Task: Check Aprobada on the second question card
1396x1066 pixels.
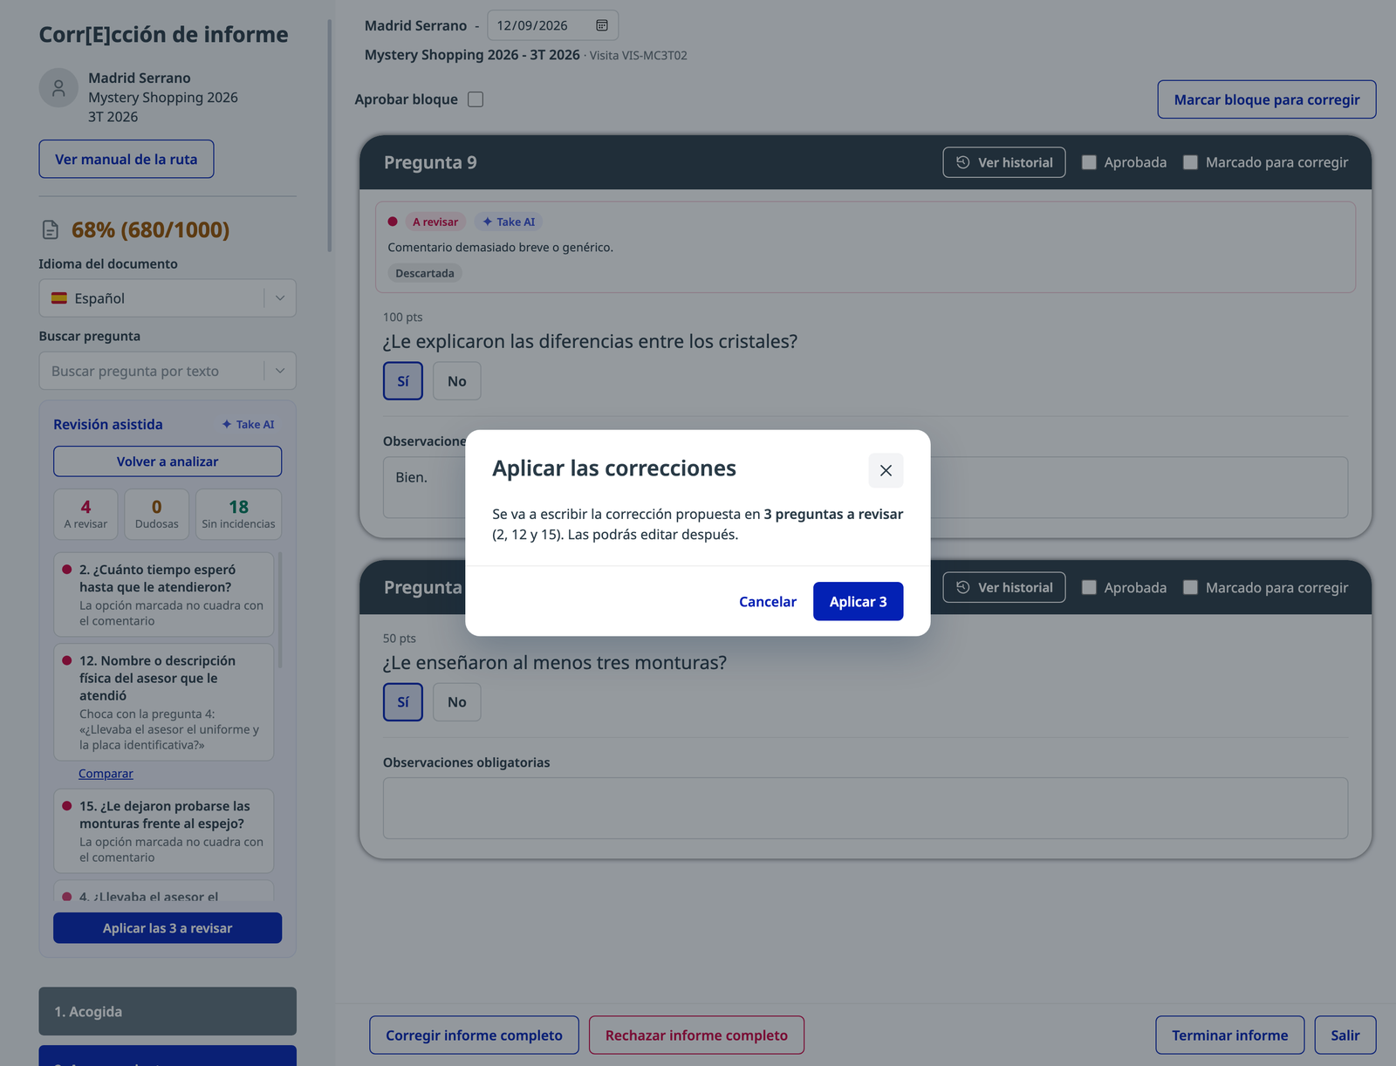Action: [1089, 587]
